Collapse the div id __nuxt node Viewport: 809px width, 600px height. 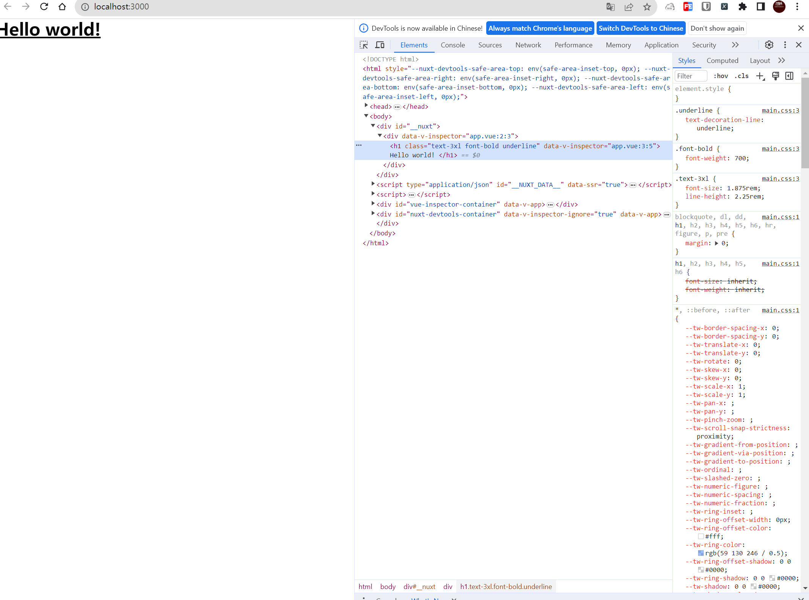373,126
